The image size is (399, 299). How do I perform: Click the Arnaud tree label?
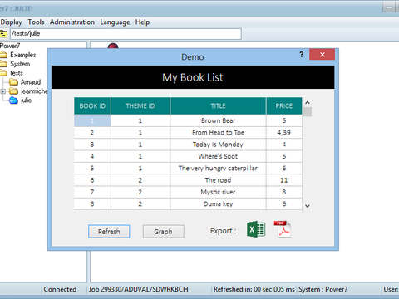pyautogui.click(x=31, y=82)
